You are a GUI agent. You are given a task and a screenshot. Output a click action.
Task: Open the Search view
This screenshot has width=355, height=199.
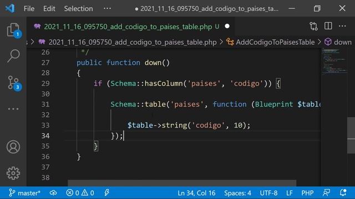coord(13,56)
